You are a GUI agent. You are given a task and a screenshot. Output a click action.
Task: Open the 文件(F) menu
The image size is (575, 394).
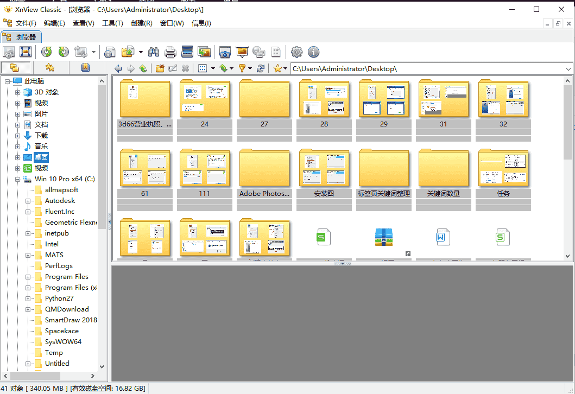coord(25,23)
